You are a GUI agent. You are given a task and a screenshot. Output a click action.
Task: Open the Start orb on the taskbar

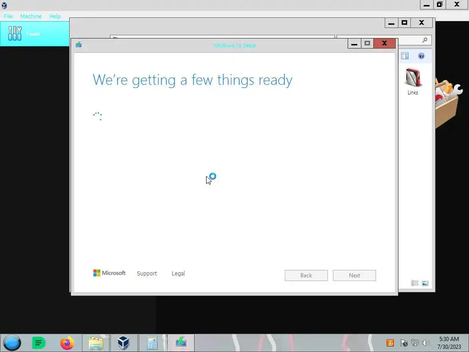point(12,343)
